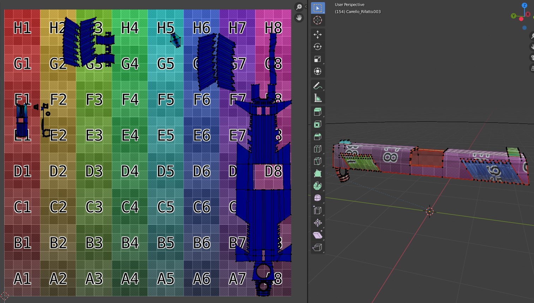
Task: Click the 3D cursor crosshair in viewport
Action: [430, 211]
